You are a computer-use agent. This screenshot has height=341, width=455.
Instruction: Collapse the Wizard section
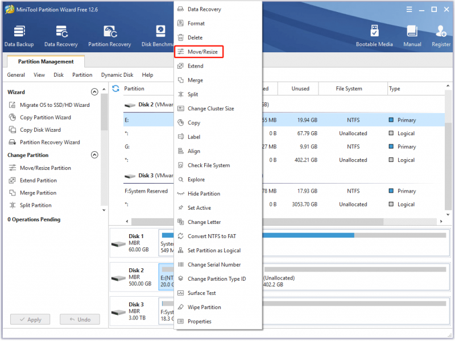tap(94, 92)
